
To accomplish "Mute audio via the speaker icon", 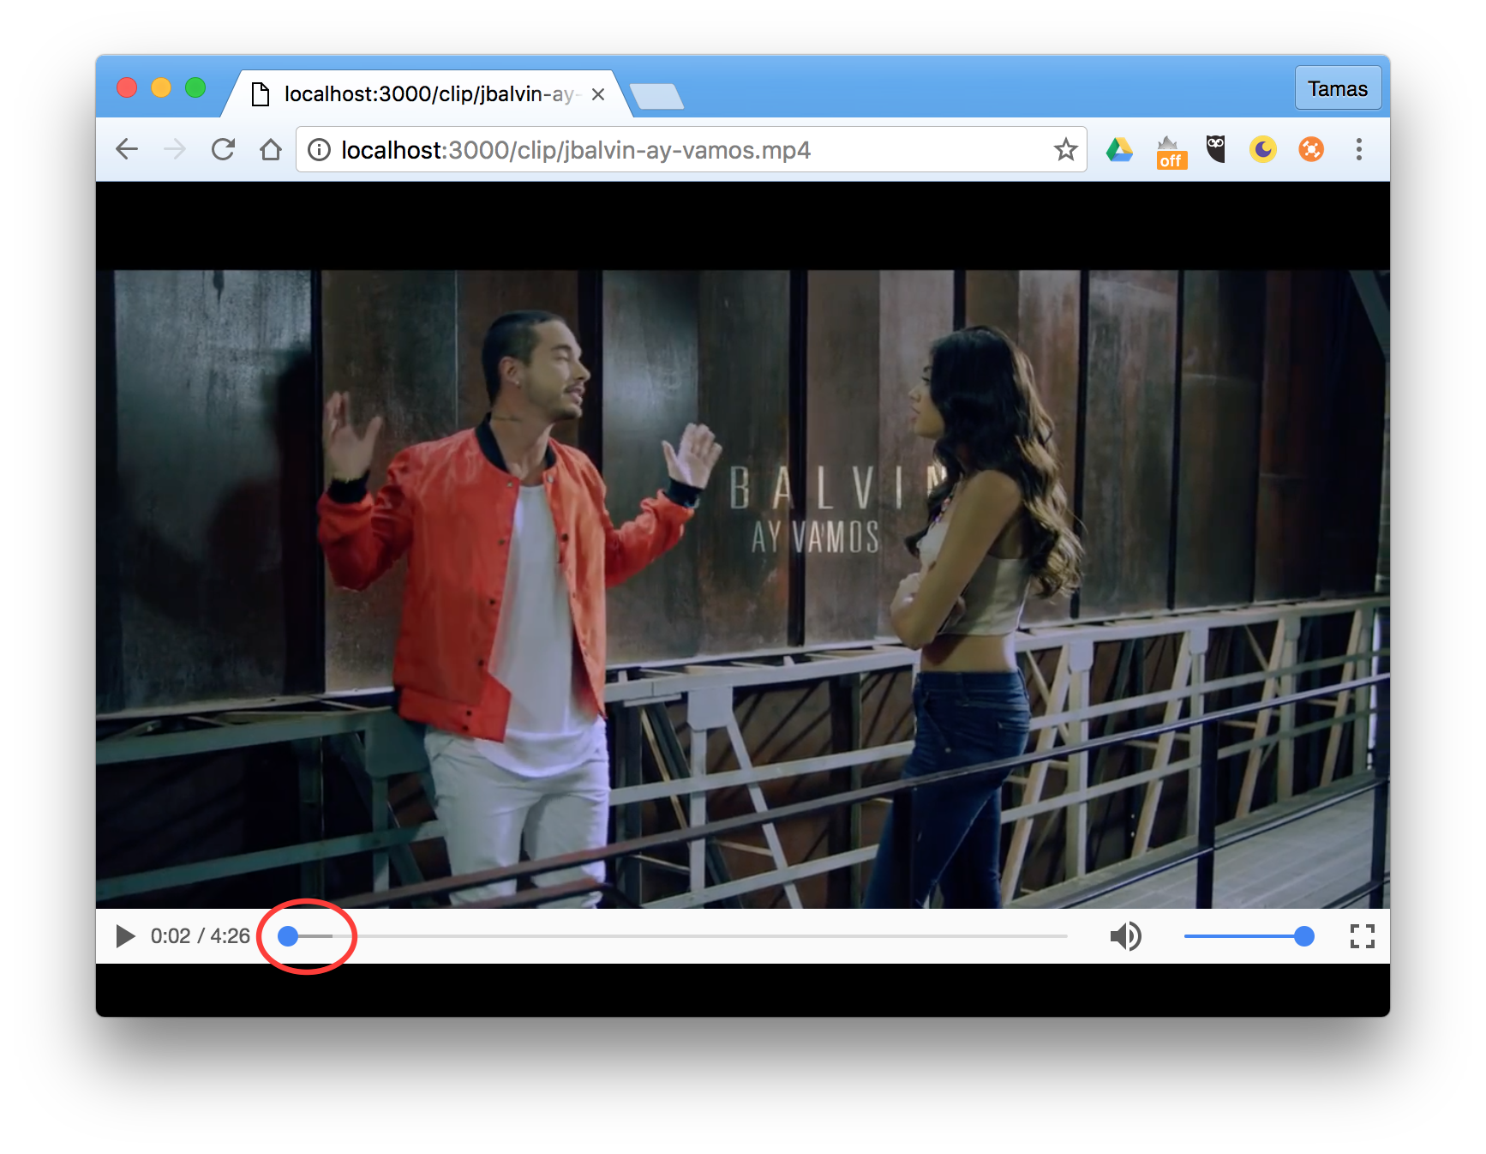I will 1126,936.
